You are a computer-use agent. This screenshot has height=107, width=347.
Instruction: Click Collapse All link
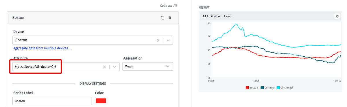click(169, 5)
